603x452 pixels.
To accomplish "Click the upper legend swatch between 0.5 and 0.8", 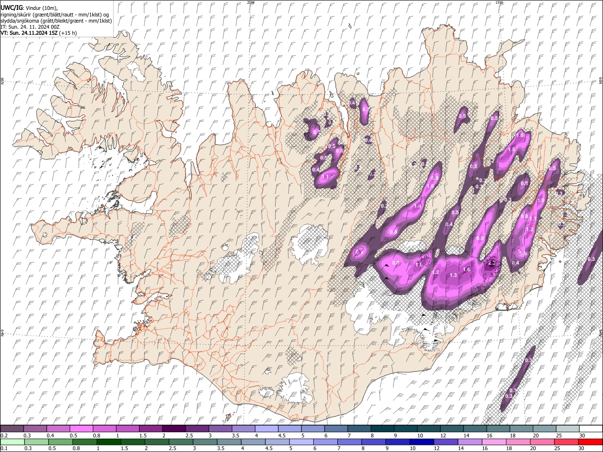I will pos(81,428).
